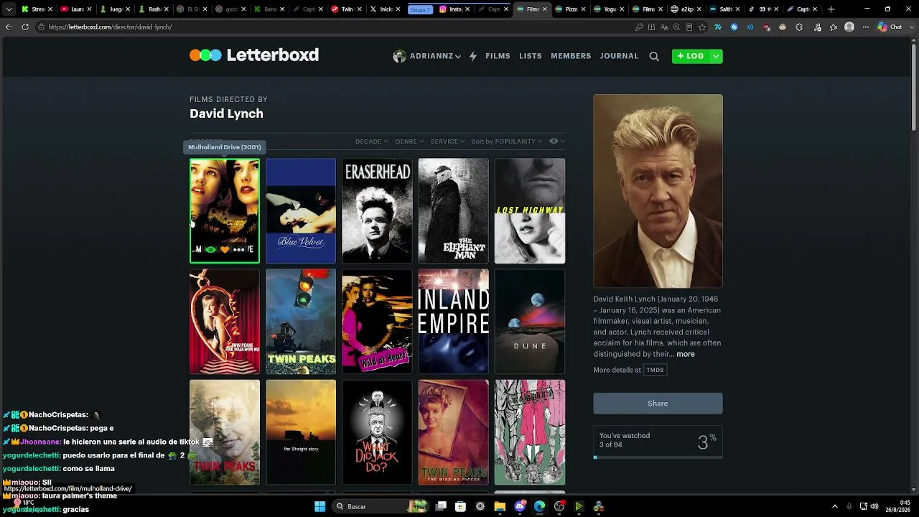Open the Inland Empire poster
The height and width of the screenshot is (517, 919).
point(453,322)
